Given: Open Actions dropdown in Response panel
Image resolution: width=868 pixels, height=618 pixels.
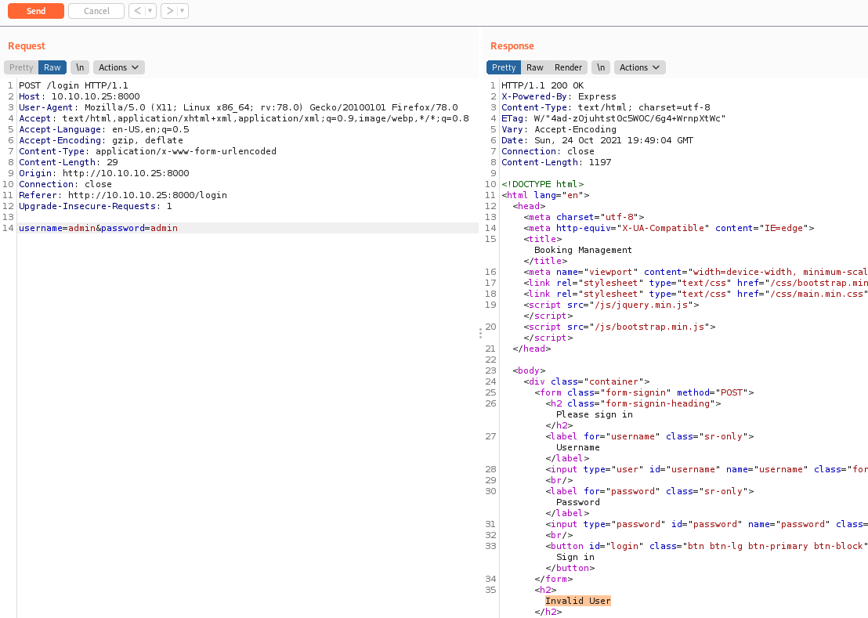Looking at the screenshot, I should [640, 67].
